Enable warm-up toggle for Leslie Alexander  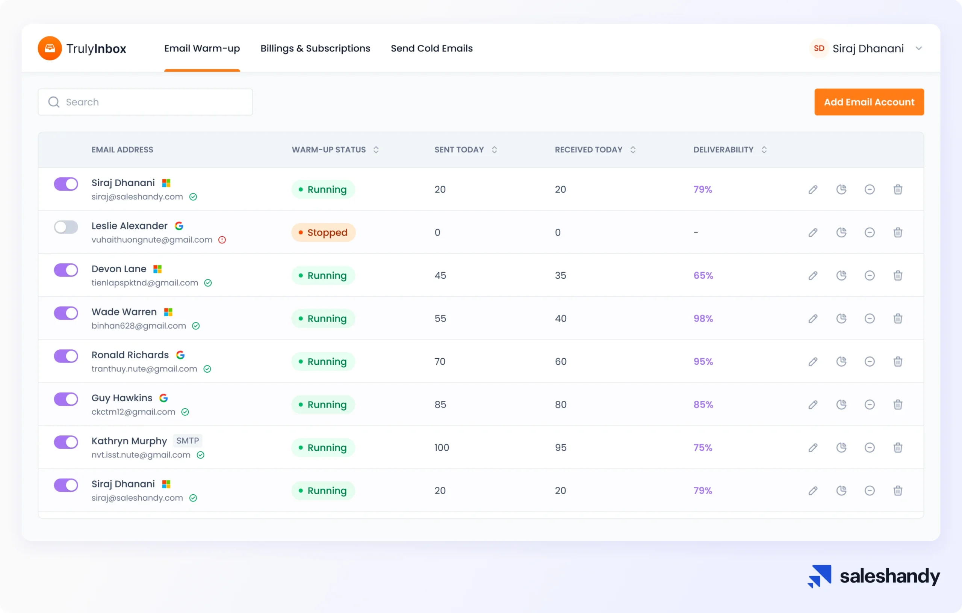(x=66, y=227)
